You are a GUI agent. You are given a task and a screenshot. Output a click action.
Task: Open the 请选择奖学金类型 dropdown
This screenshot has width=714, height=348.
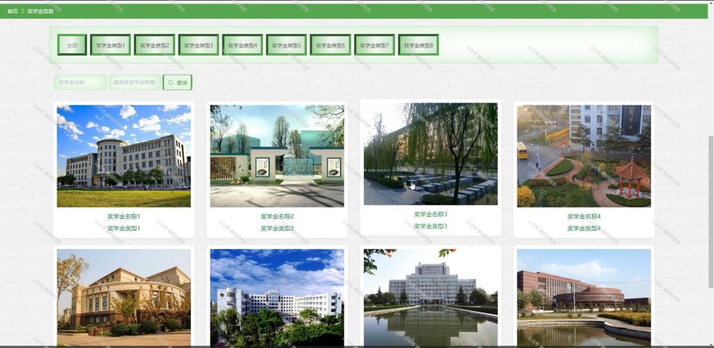coord(135,82)
